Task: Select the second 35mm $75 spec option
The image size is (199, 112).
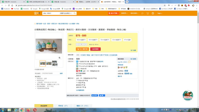Action: click(x=117, y=40)
